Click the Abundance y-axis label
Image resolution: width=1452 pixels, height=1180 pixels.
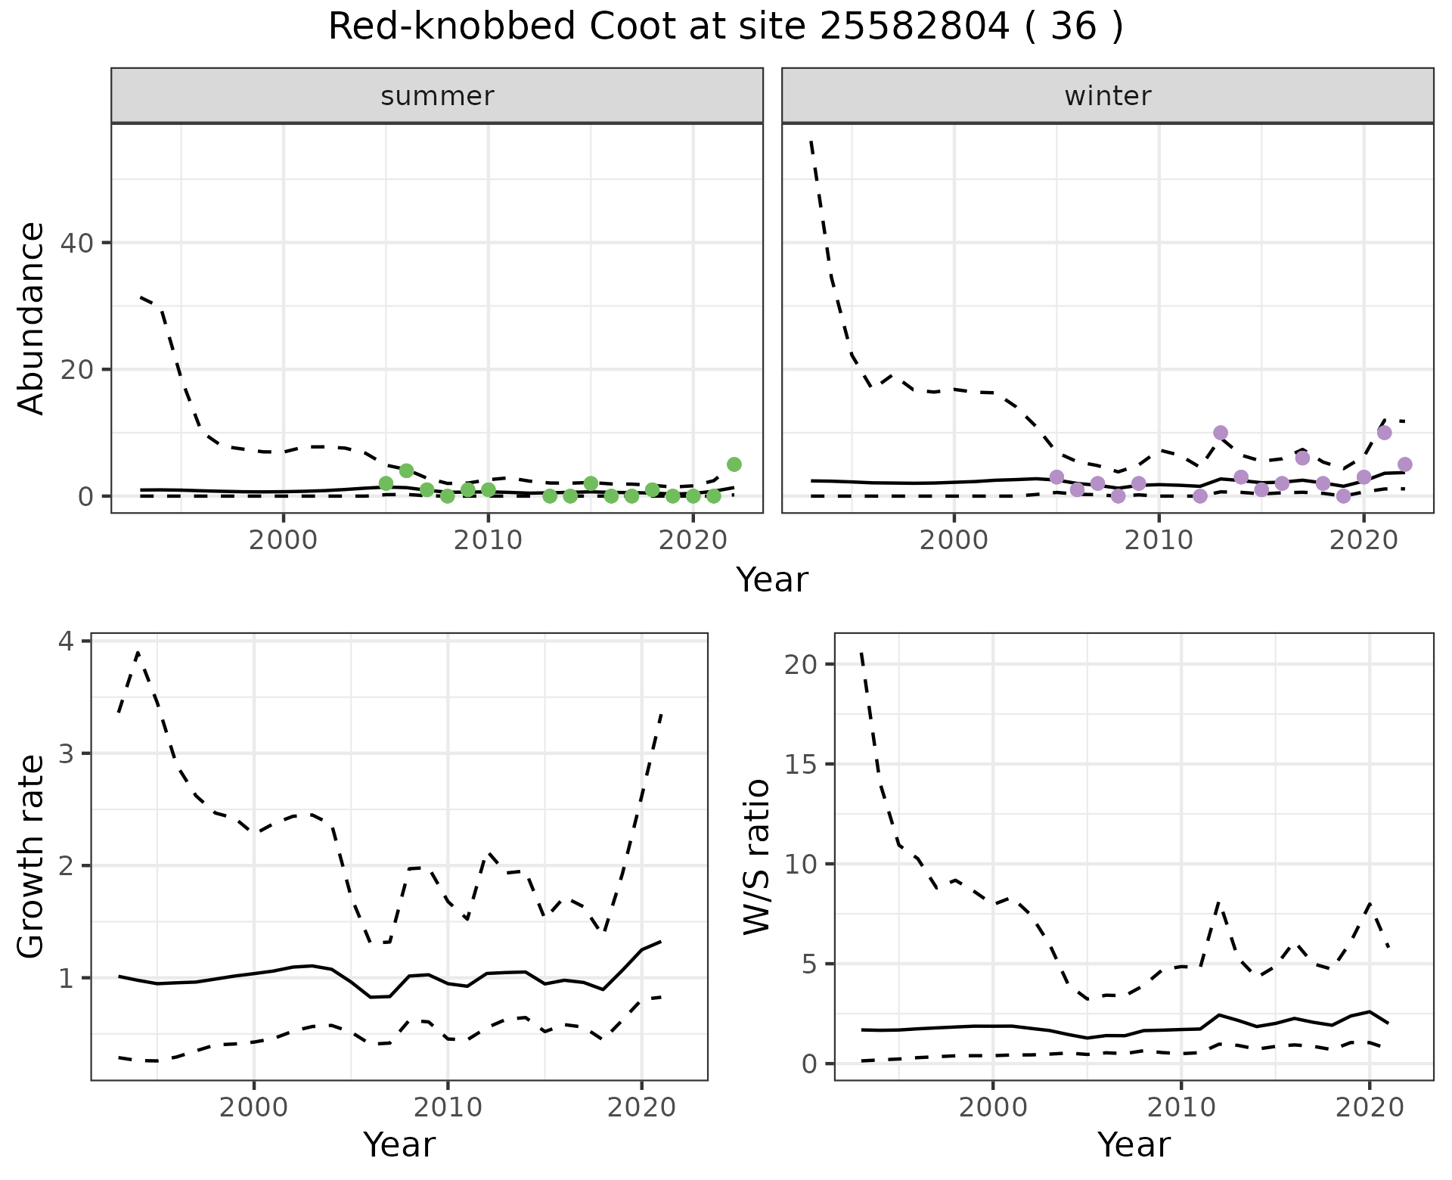[x=32, y=318]
